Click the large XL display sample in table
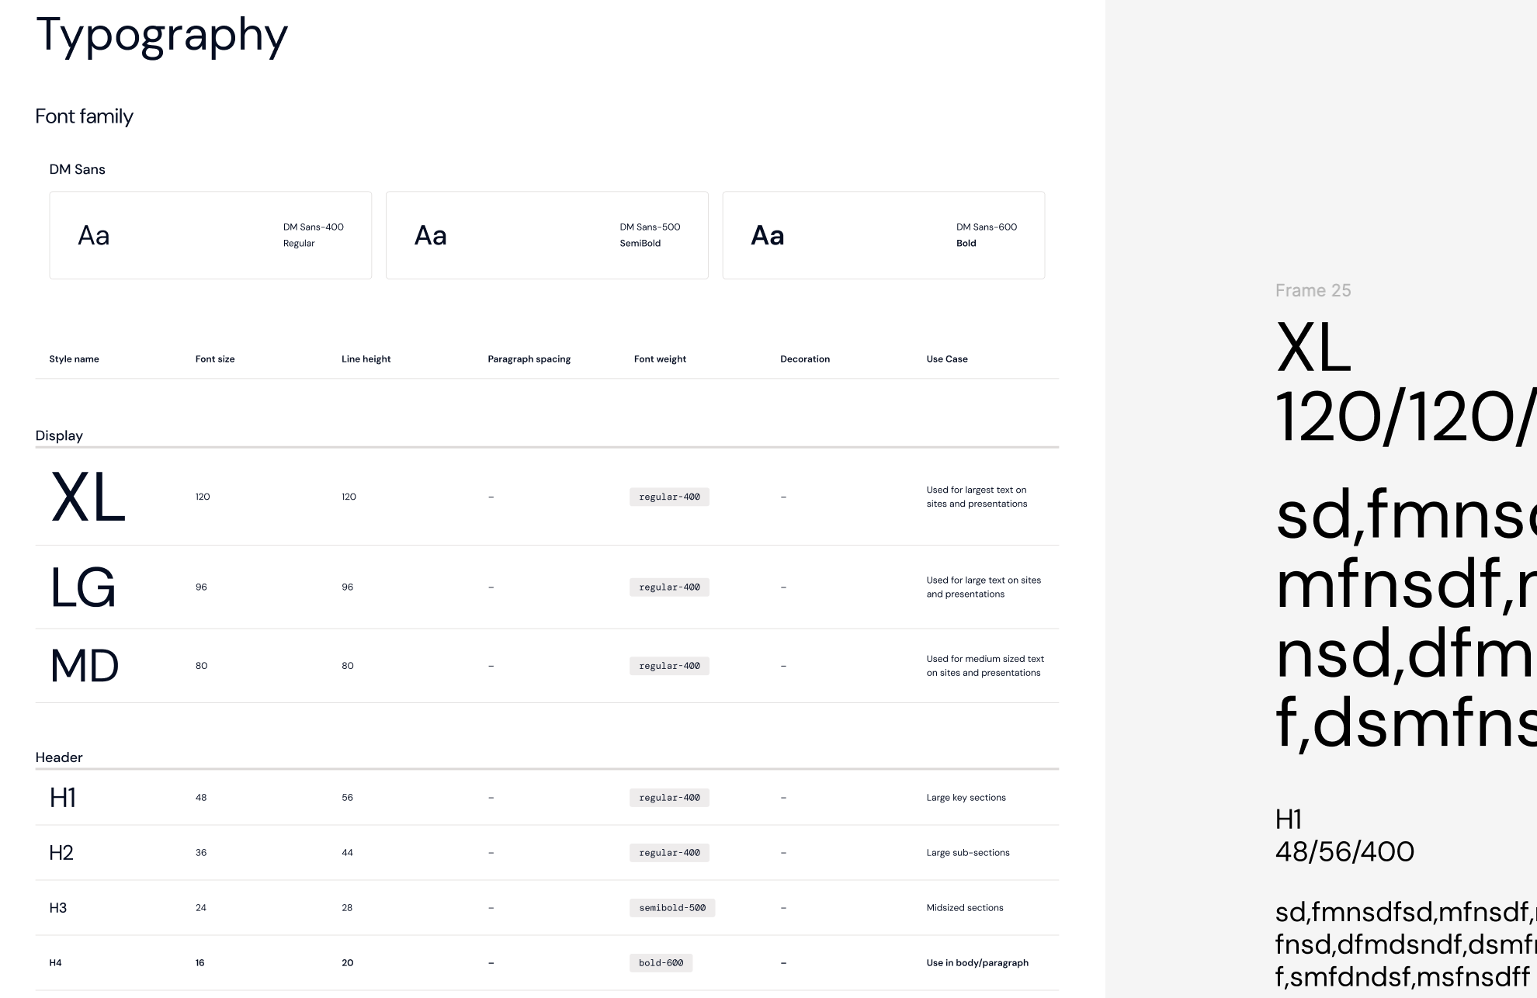 pos(88,497)
